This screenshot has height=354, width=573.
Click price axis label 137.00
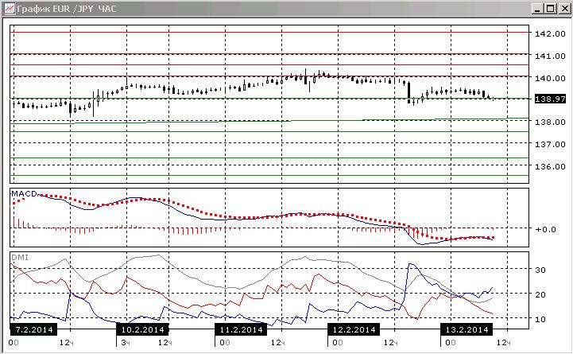click(x=550, y=145)
